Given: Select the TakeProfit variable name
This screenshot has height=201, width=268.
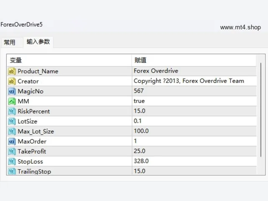Looking at the screenshot, I should point(32,152).
